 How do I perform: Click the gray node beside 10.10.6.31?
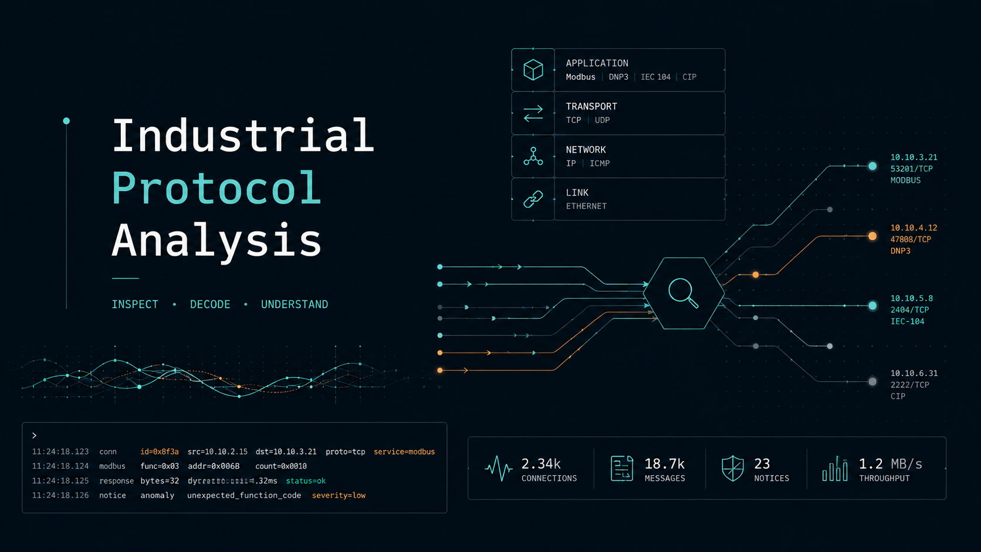(872, 381)
